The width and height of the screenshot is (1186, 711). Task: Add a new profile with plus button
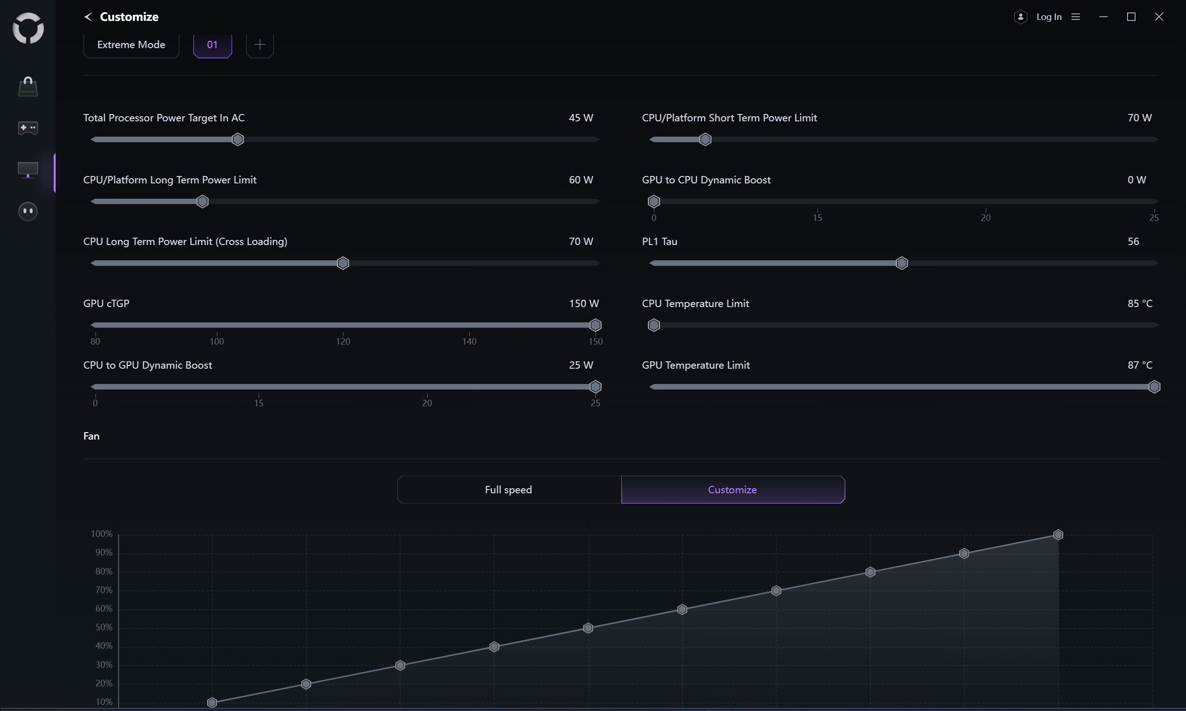pos(260,45)
